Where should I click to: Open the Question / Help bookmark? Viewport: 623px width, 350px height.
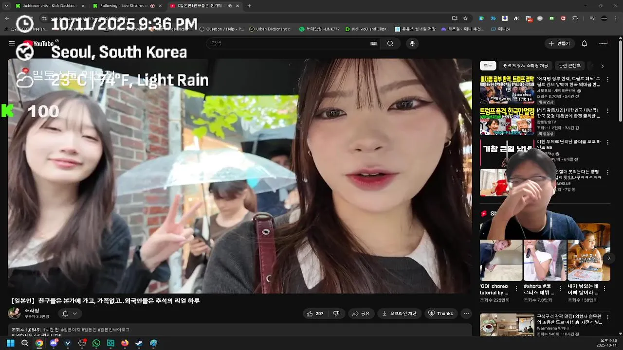[x=221, y=29]
